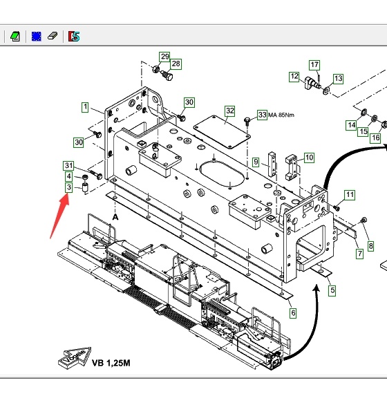
Task: Click part callout number 17
Action: tap(314, 65)
